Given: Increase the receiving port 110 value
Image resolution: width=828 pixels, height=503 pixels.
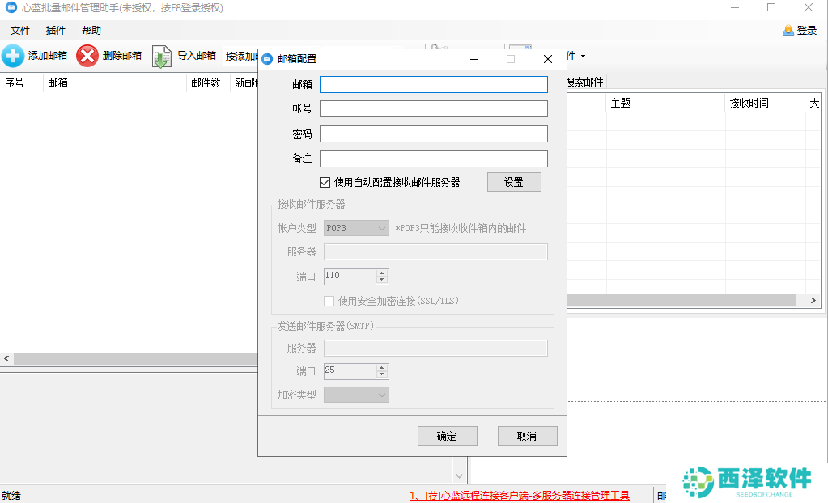Looking at the screenshot, I should [382, 273].
